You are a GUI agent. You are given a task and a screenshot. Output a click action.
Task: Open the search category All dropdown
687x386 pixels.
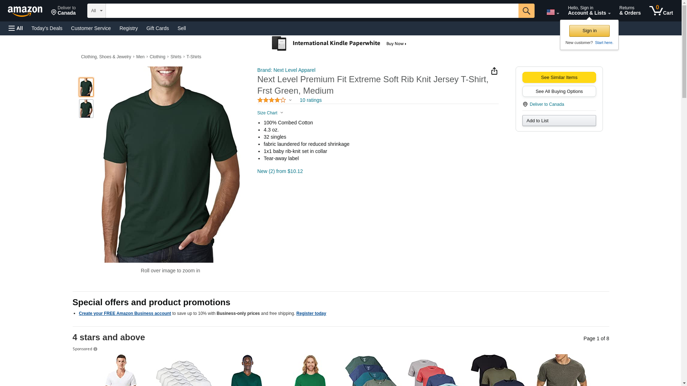click(x=97, y=11)
